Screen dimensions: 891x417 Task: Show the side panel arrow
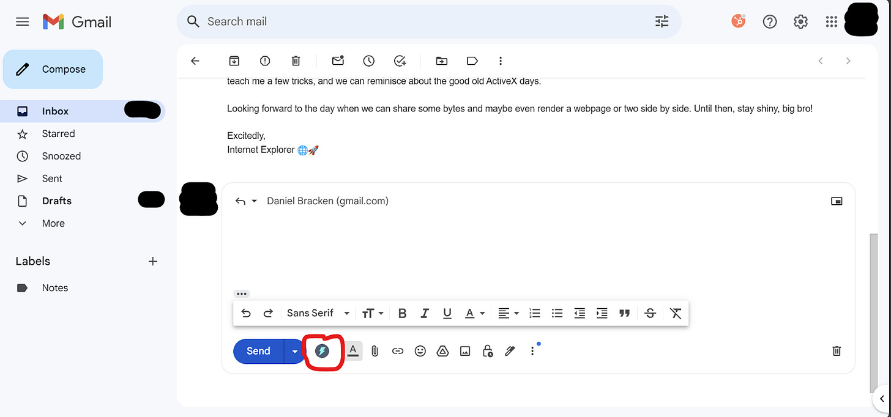[x=882, y=399]
